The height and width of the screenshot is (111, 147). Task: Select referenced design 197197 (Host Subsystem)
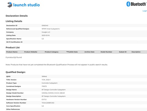pos(51,29)
